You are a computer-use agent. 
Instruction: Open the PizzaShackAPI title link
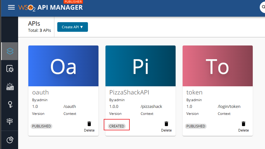(129, 92)
